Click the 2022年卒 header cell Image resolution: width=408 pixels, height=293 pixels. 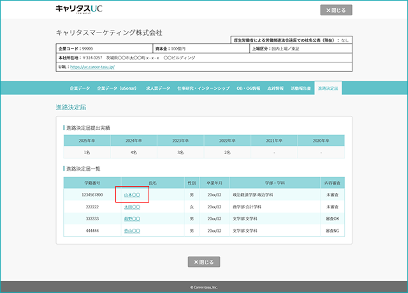tap(227, 140)
